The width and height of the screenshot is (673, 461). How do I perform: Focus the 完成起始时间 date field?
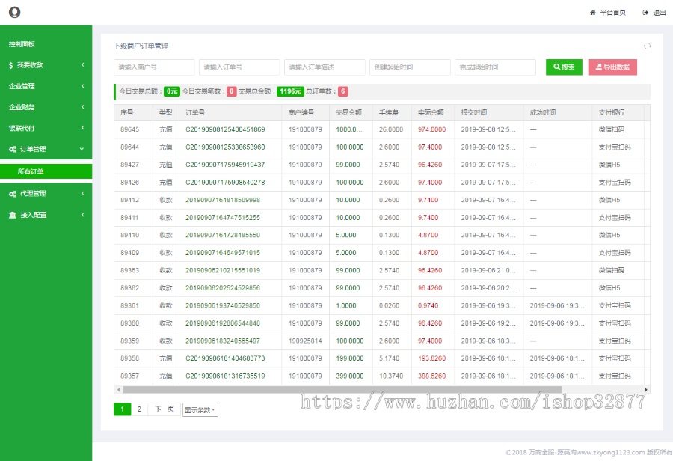[x=495, y=67]
